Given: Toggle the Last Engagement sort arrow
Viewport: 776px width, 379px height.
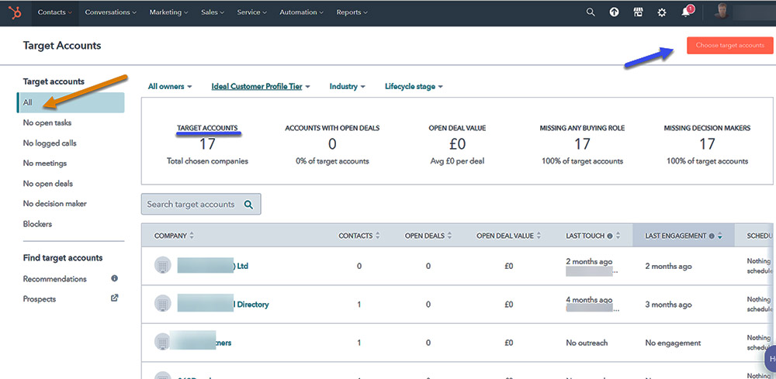Looking at the screenshot, I should click(x=719, y=236).
